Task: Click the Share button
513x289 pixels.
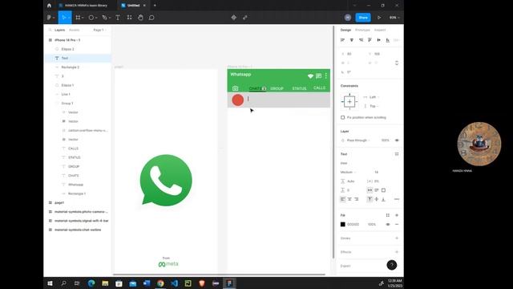Action: pos(363,18)
